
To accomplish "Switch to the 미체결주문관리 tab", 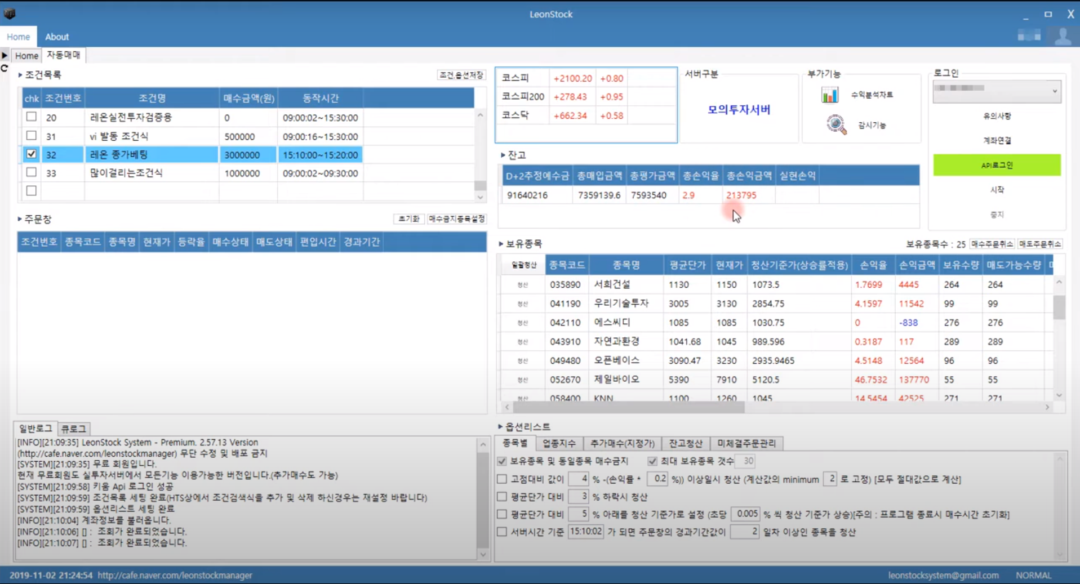I will tap(746, 443).
